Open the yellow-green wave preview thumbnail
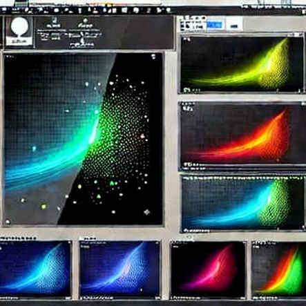 pos(242,64)
